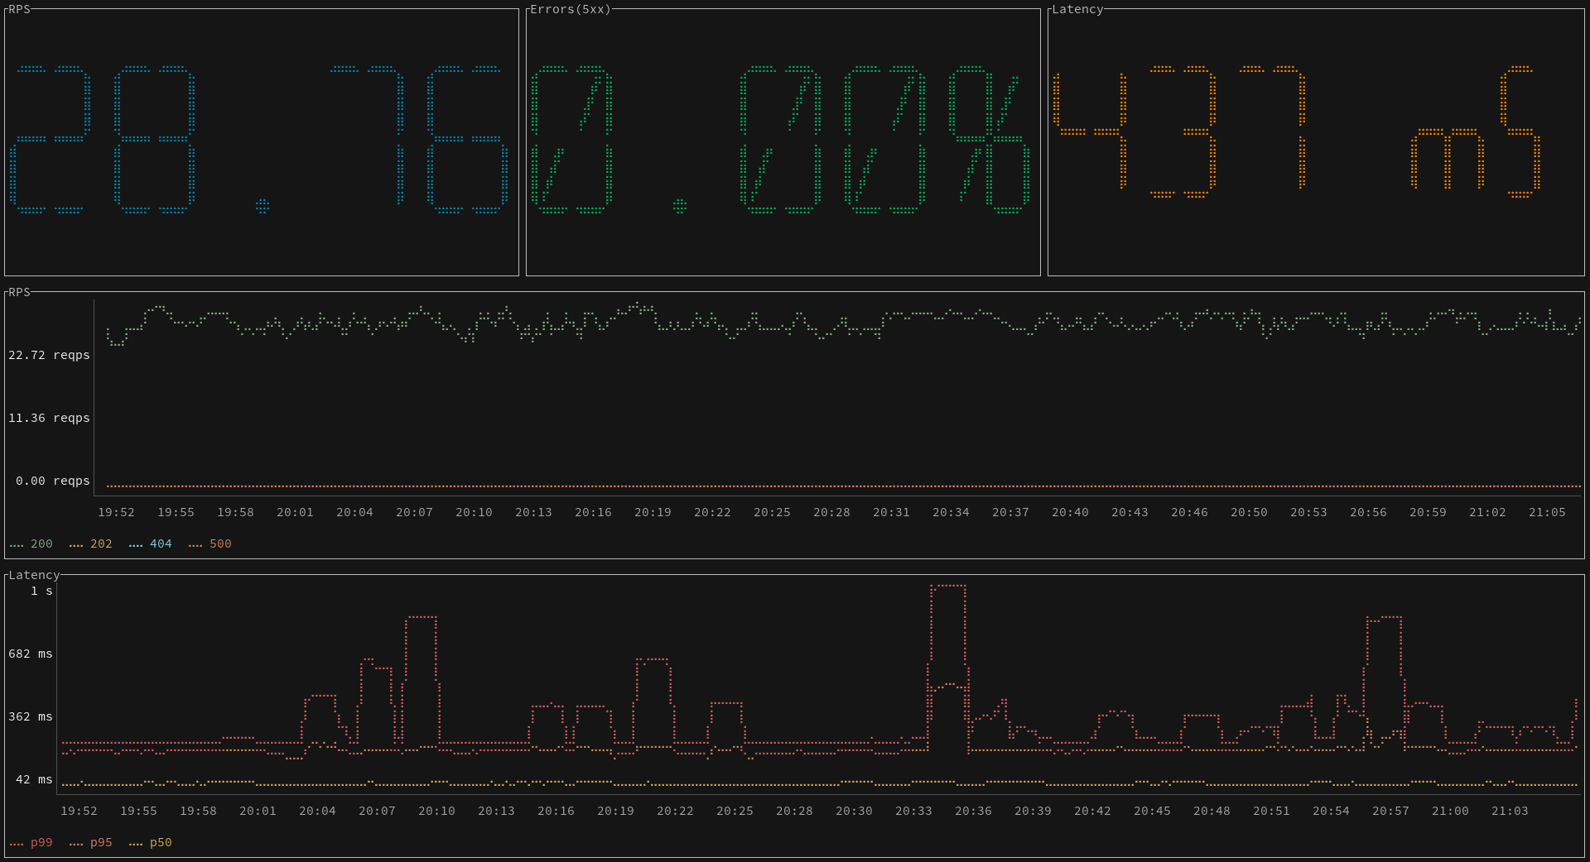Image resolution: width=1590 pixels, height=862 pixels.
Task: Click the 21:05 time tick label
Action: coord(1547,512)
